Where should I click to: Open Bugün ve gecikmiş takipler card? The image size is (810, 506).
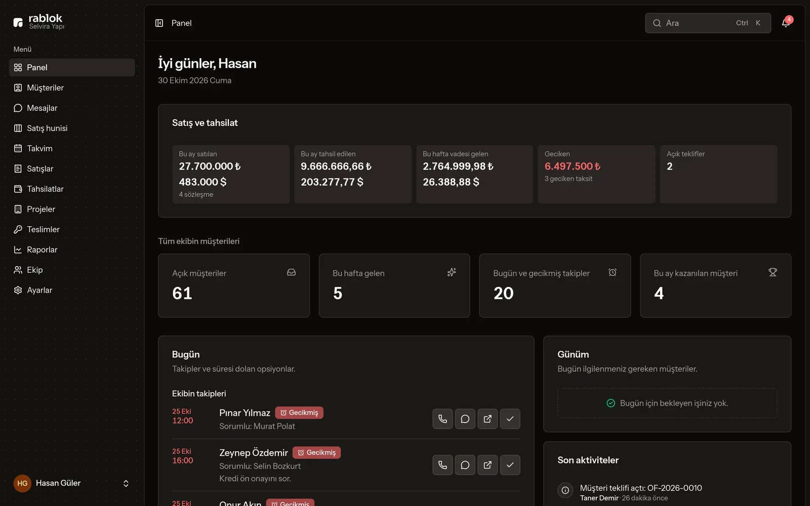[x=555, y=286]
